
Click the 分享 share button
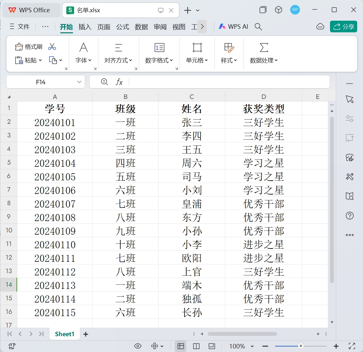point(343,27)
